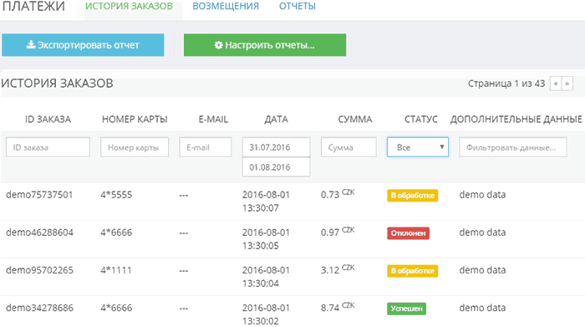Click the Номер карты filter field
This screenshot has width=585, height=327.
tap(135, 147)
